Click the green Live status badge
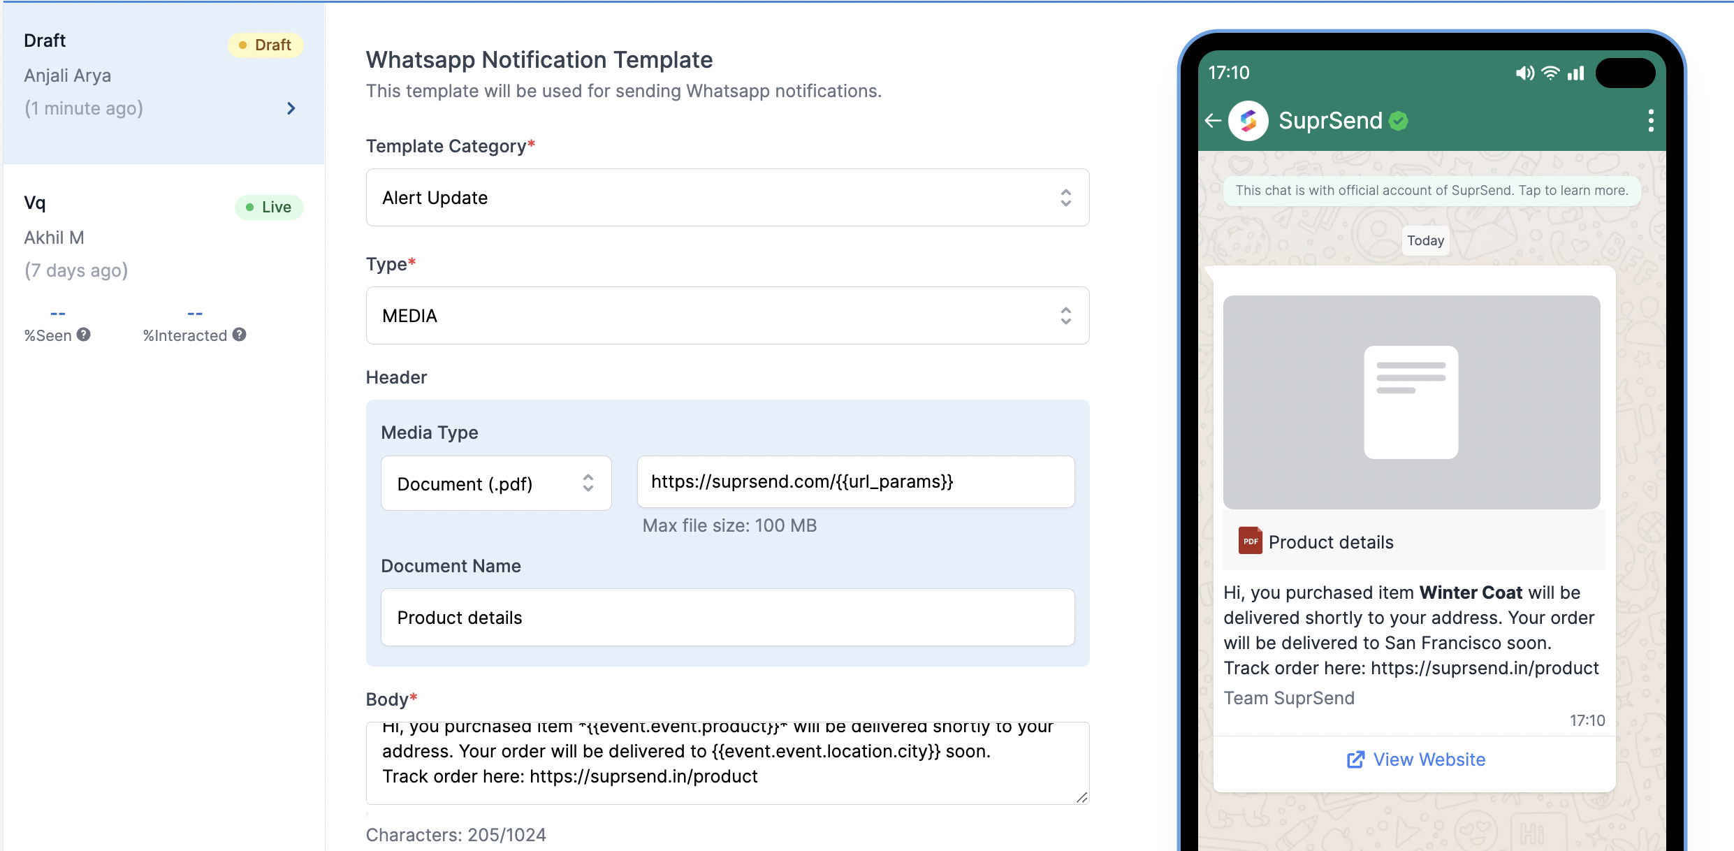 269,208
